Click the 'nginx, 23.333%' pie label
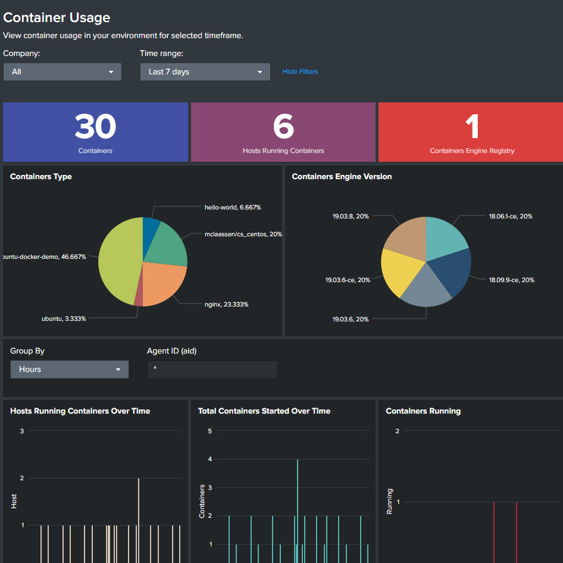 pos(226,304)
